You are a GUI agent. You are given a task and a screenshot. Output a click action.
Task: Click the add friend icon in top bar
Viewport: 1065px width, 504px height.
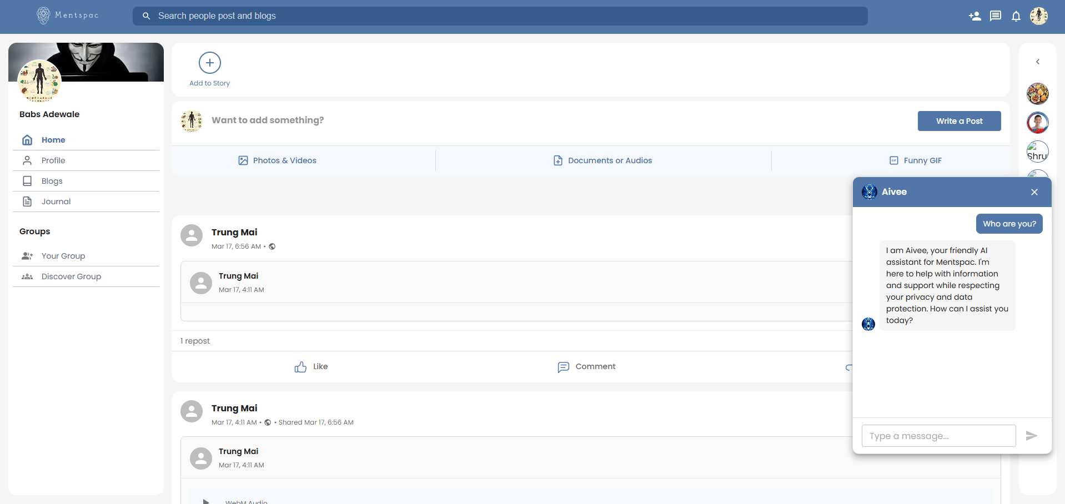coord(974,16)
